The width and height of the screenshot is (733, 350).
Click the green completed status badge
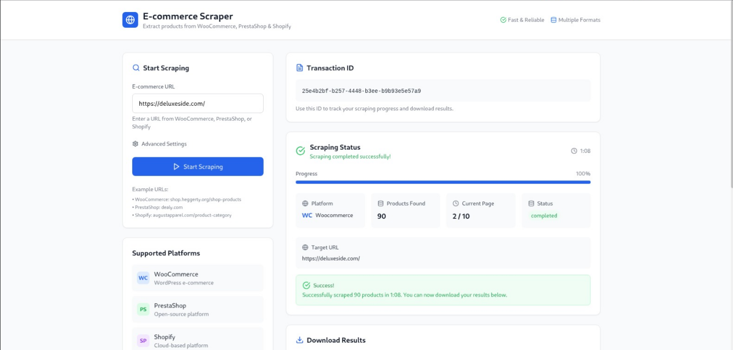point(544,216)
